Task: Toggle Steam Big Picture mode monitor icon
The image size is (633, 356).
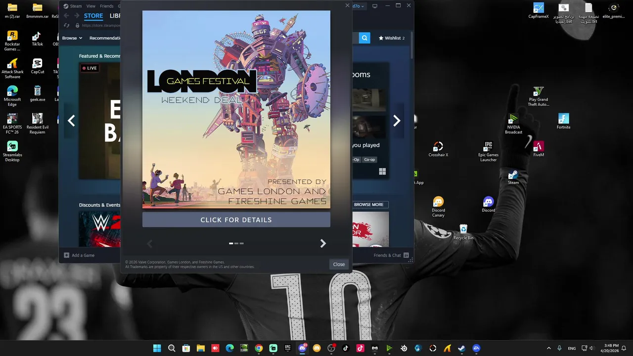Action: pos(375,6)
